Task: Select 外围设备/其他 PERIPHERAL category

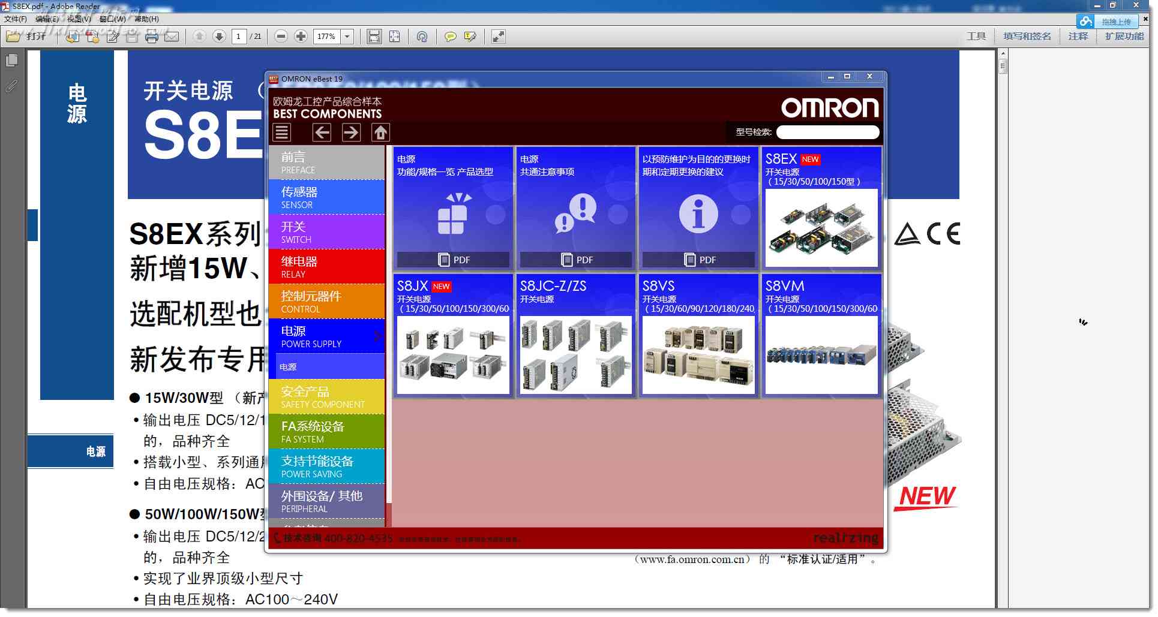Action: pos(327,501)
